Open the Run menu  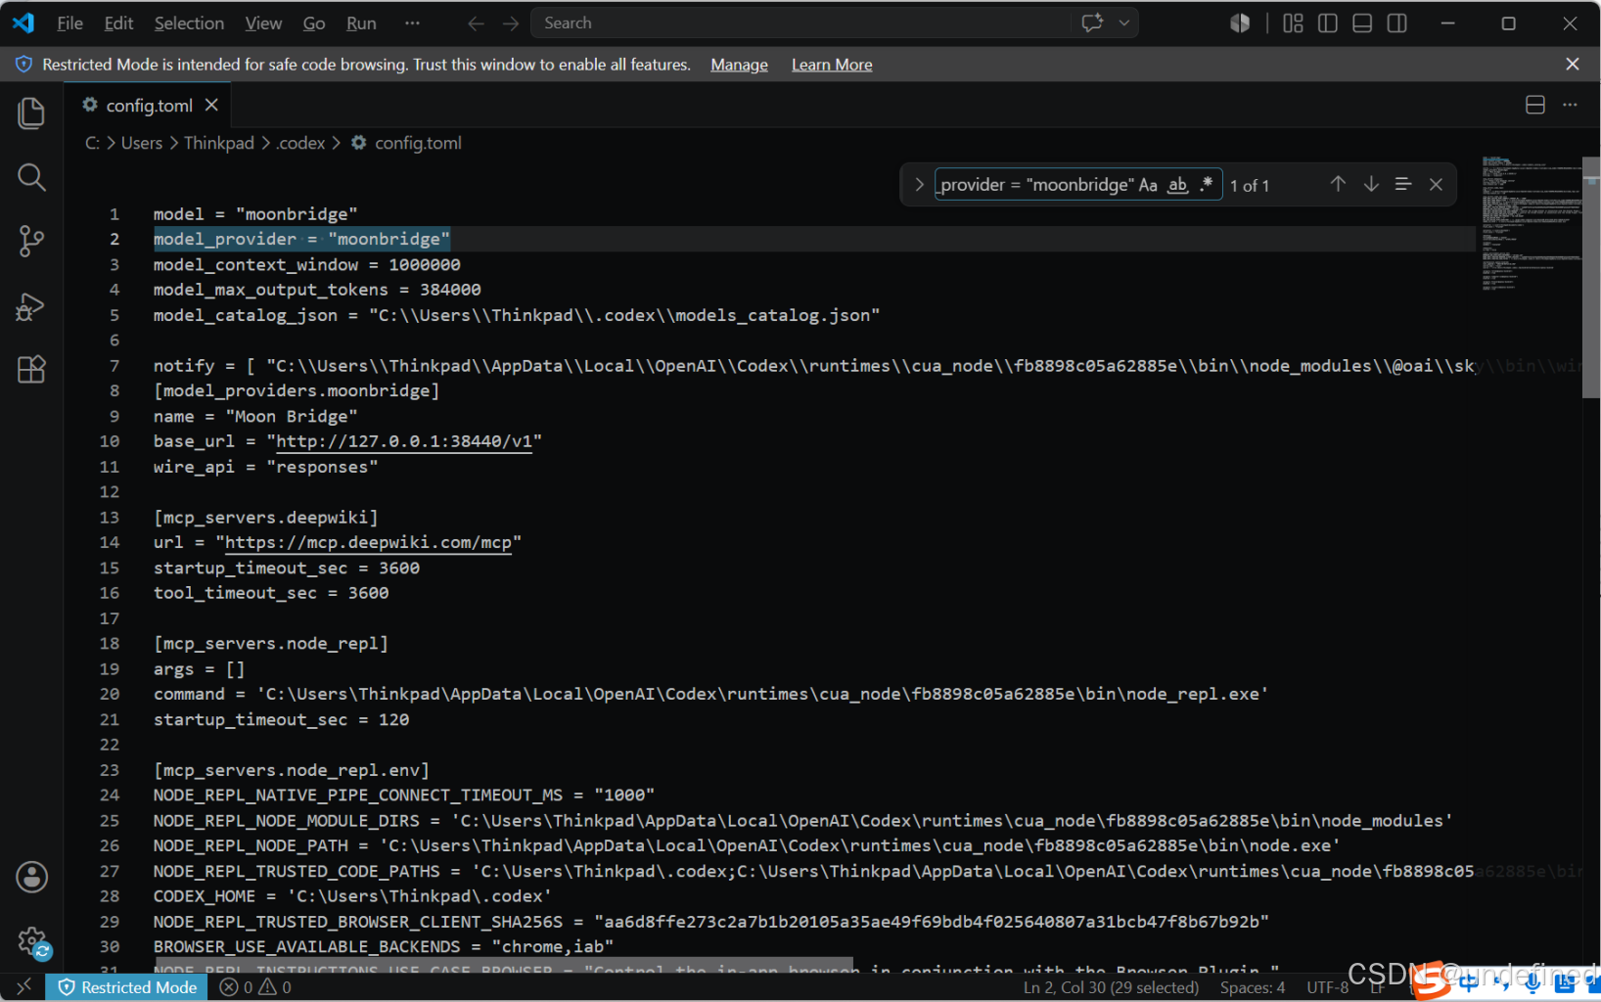[x=361, y=23]
